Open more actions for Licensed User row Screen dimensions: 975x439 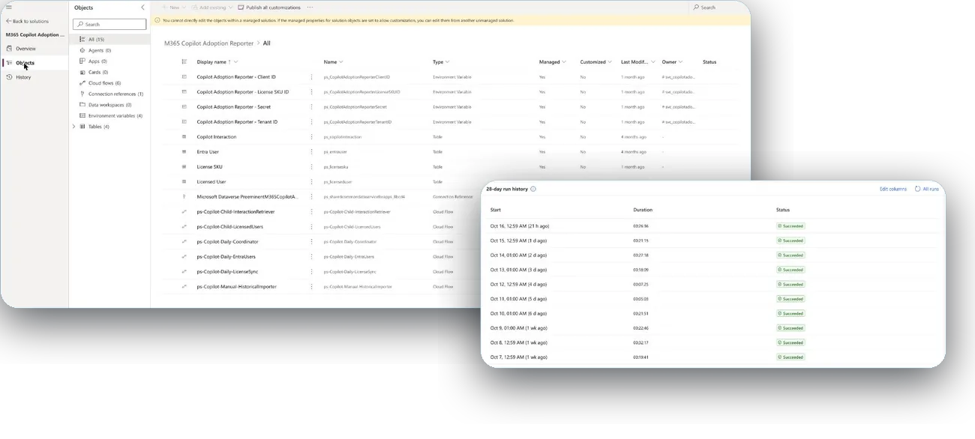tap(311, 182)
